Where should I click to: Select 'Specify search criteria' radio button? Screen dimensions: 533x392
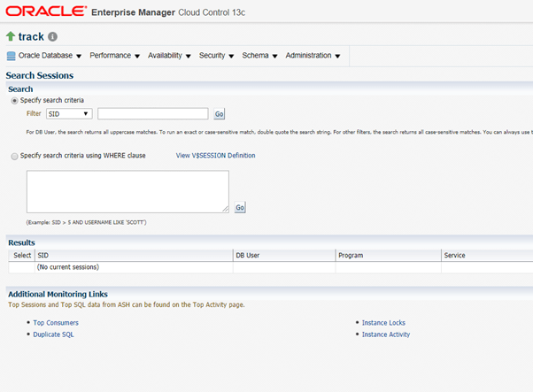[14, 101]
